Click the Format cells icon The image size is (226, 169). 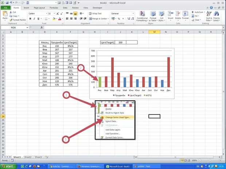tap(185, 14)
